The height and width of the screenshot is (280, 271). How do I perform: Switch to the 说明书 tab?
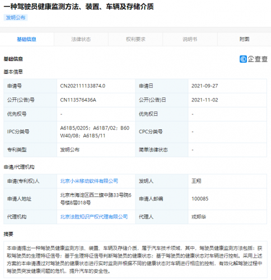click(x=190, y=39)
